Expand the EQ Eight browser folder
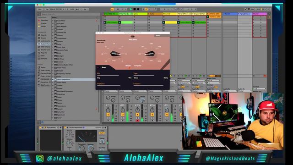The height and width of the screenshot is (165, 293). click(53, 56)
